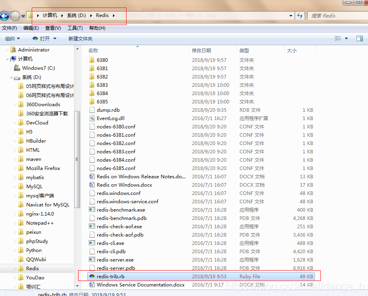Viewport: 368px width, 296px height.
Task: Select the HBuilder folder in tree
Action: [x=36, y=141]
